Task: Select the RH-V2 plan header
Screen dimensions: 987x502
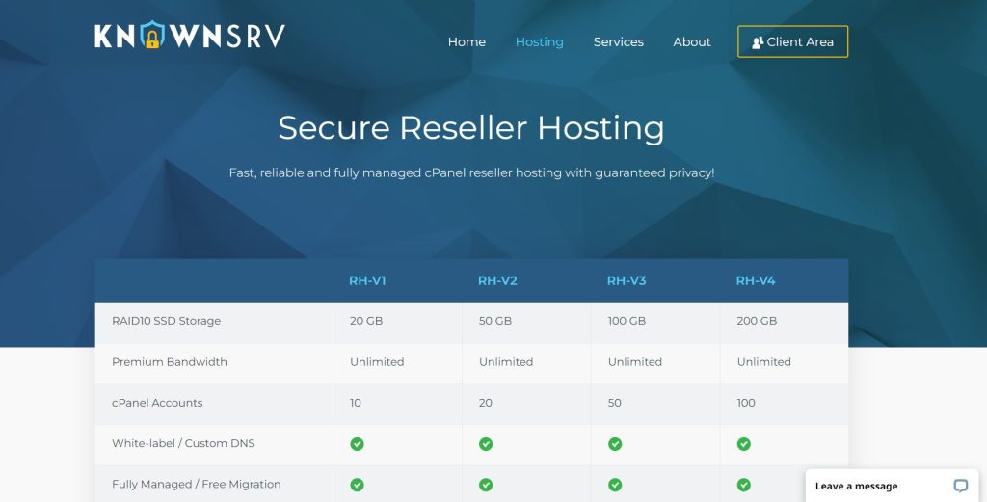Action: 497,281
